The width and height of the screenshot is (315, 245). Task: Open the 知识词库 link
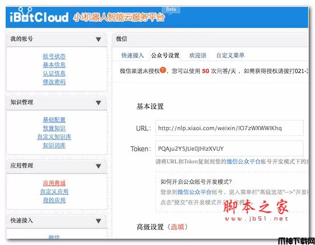click(x=54, y=145)
